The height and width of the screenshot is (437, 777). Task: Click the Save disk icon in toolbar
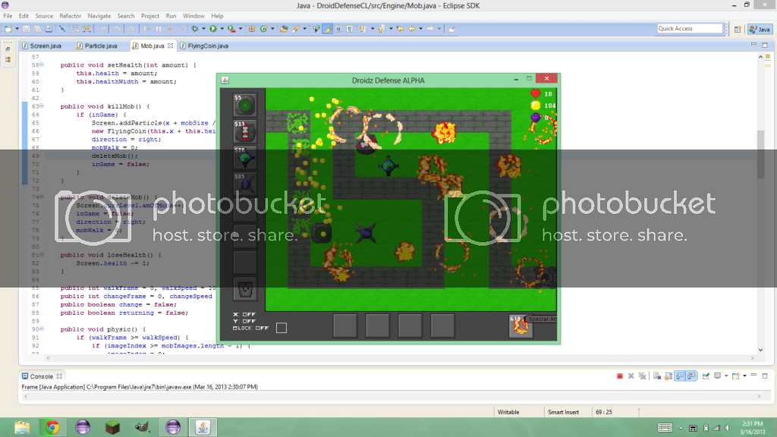point(27,29)
